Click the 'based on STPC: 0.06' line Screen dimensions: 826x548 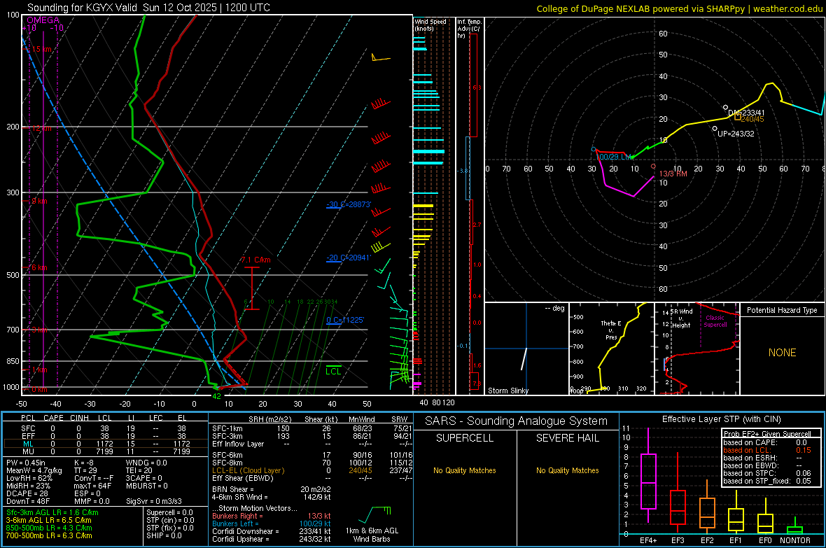pos(767,473)
